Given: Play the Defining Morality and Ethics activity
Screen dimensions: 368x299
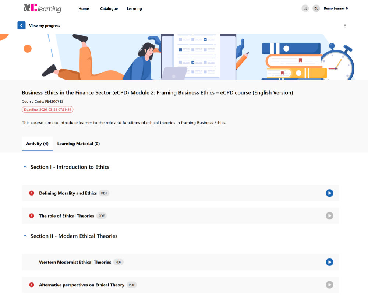Looking at the screenshot, I should pyautogui.click(x=329, y=193).
